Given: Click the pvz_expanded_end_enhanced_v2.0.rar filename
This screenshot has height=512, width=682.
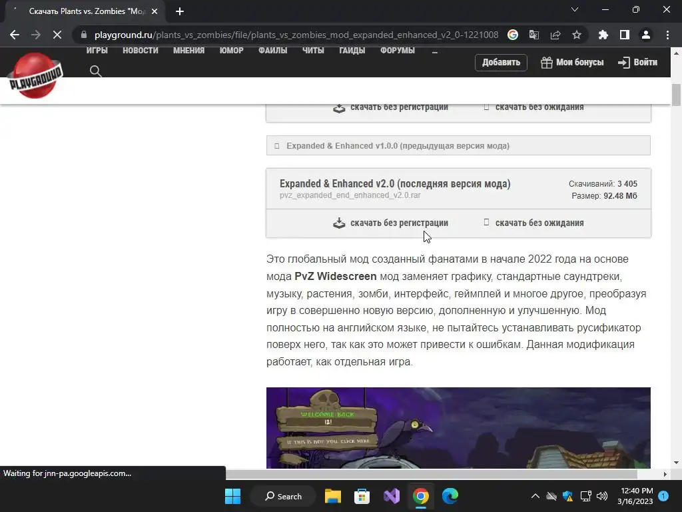Looking at the screenshot, I should point(350,195).
